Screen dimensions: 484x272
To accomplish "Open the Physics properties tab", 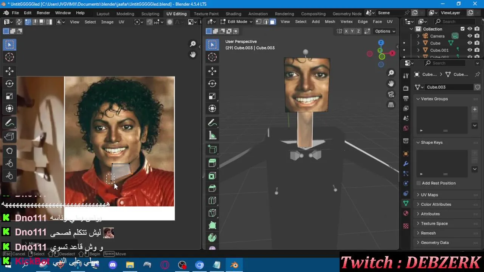I will coord(406,183).
